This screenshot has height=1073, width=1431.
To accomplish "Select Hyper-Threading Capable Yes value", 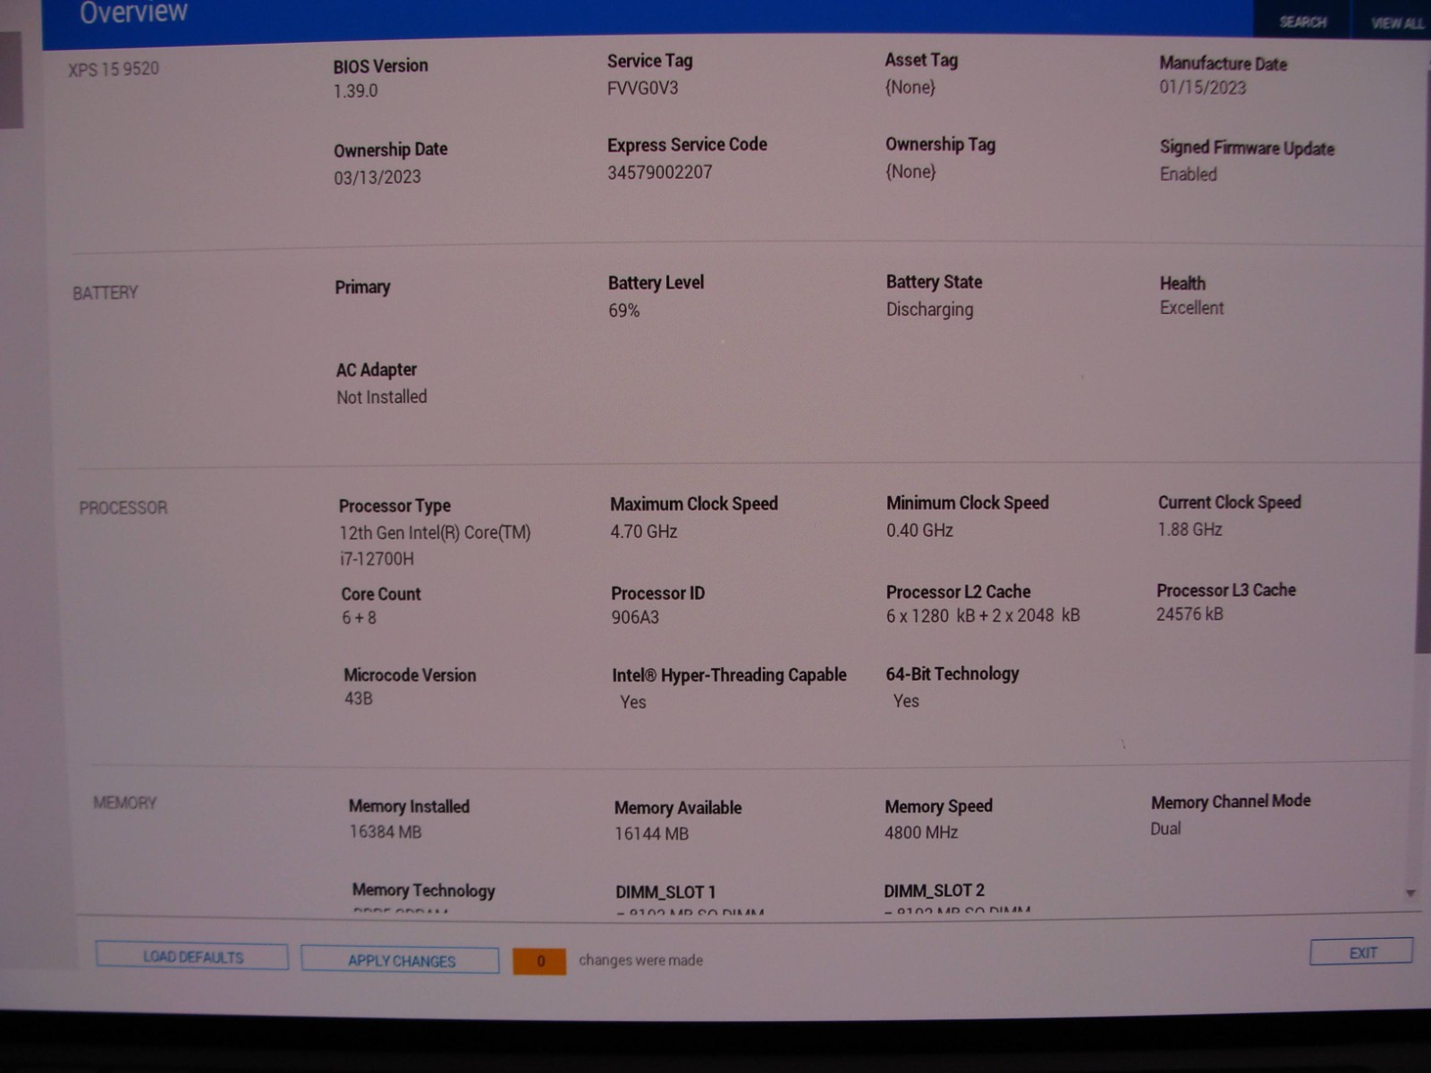I will click(633, 702).
